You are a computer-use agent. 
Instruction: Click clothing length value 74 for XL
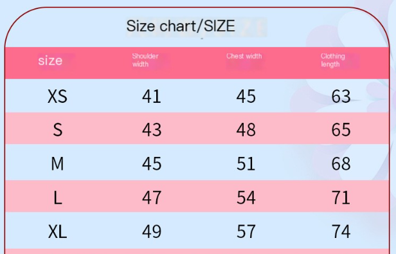[x=341, y=231]
